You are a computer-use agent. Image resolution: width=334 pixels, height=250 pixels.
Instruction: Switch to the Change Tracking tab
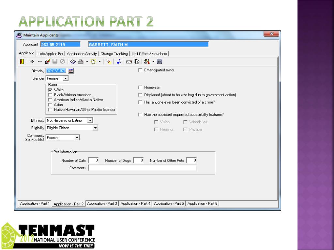point(114,54)
